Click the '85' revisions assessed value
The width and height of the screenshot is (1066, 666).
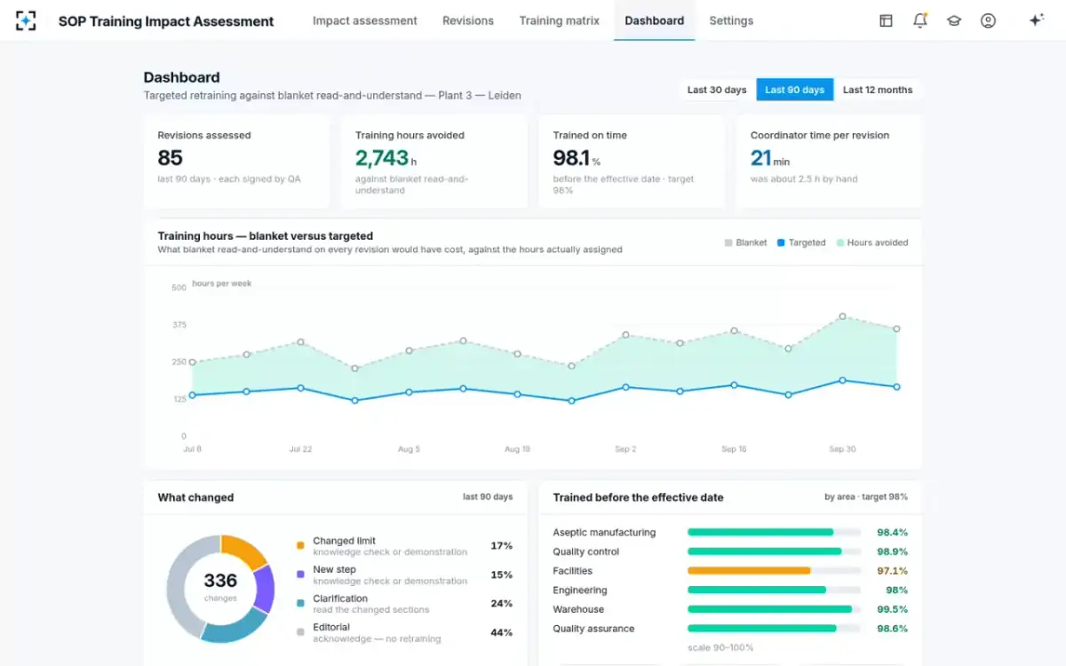[171, 158]
